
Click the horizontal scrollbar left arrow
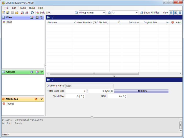point(48,73)
